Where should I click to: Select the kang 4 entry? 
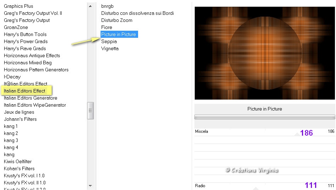pyautogui.click(x=11, y=147)
